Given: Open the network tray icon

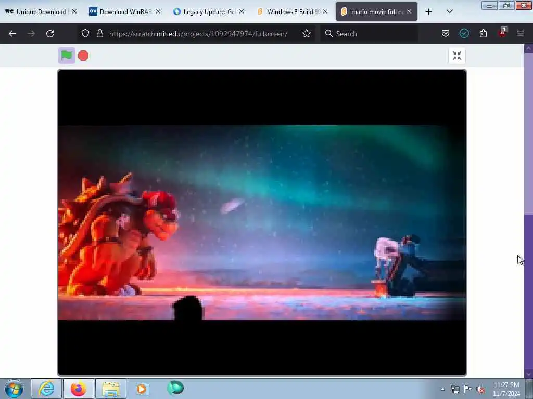Looking at the screenshot, I should click(455, 389).
